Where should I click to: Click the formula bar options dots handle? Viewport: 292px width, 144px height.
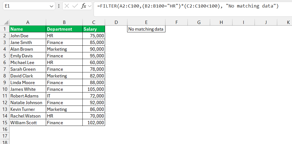[x=59, y=6]
